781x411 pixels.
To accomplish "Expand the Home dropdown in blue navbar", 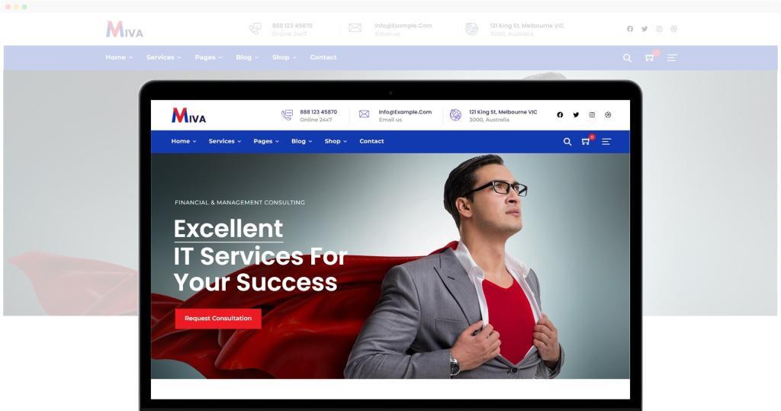I will (x=184, y=142).
